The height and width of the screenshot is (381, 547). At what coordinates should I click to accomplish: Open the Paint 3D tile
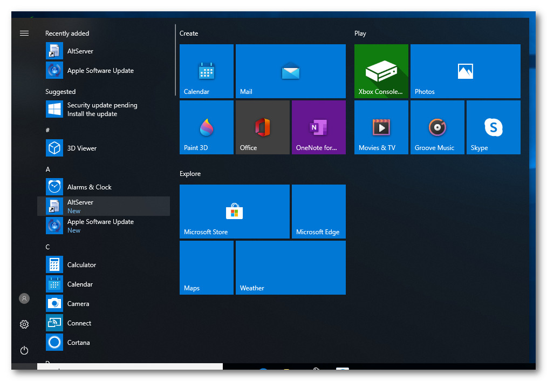(x=206, y=127)
